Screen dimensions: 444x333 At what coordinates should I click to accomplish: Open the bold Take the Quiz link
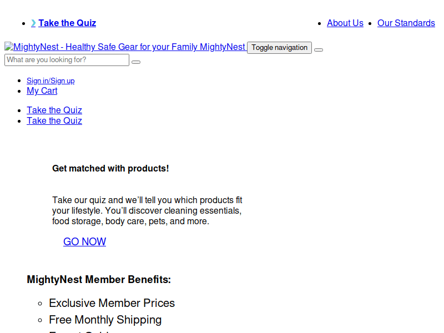[x=67, y=23]
